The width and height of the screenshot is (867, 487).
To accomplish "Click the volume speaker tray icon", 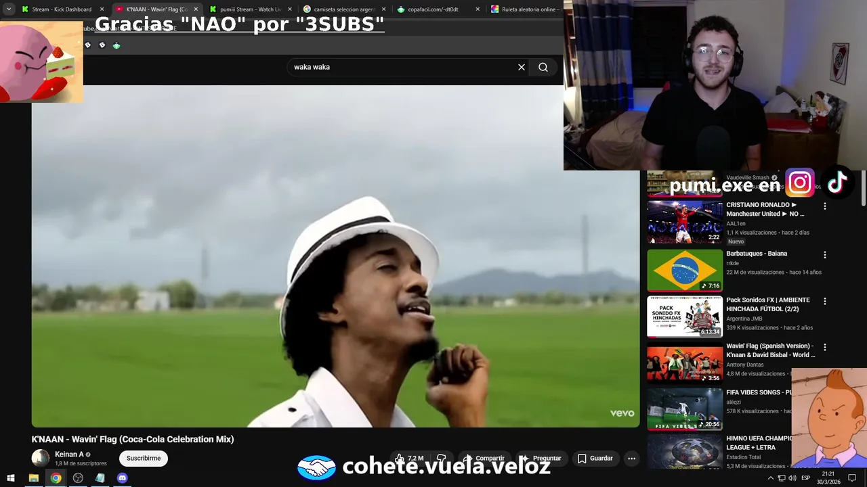I will pyautogui.click(x=792, y=478).
